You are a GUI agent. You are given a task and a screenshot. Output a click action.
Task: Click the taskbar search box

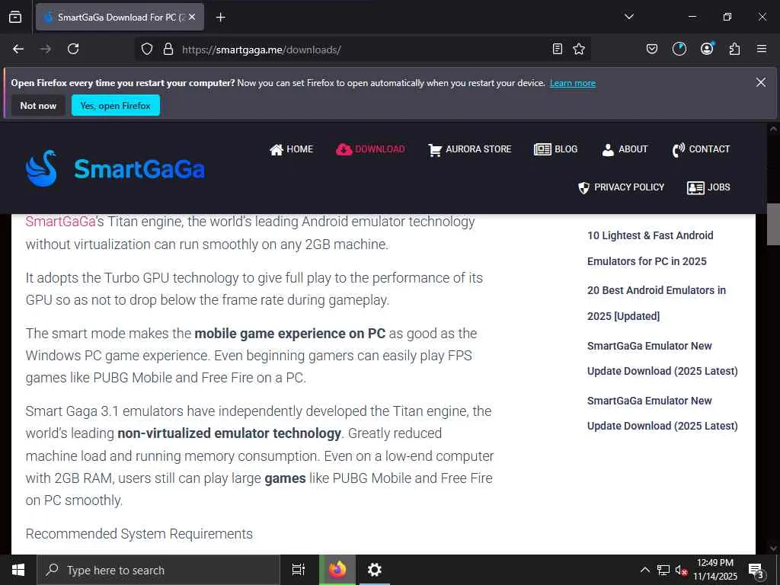click(x=158, y=570)
